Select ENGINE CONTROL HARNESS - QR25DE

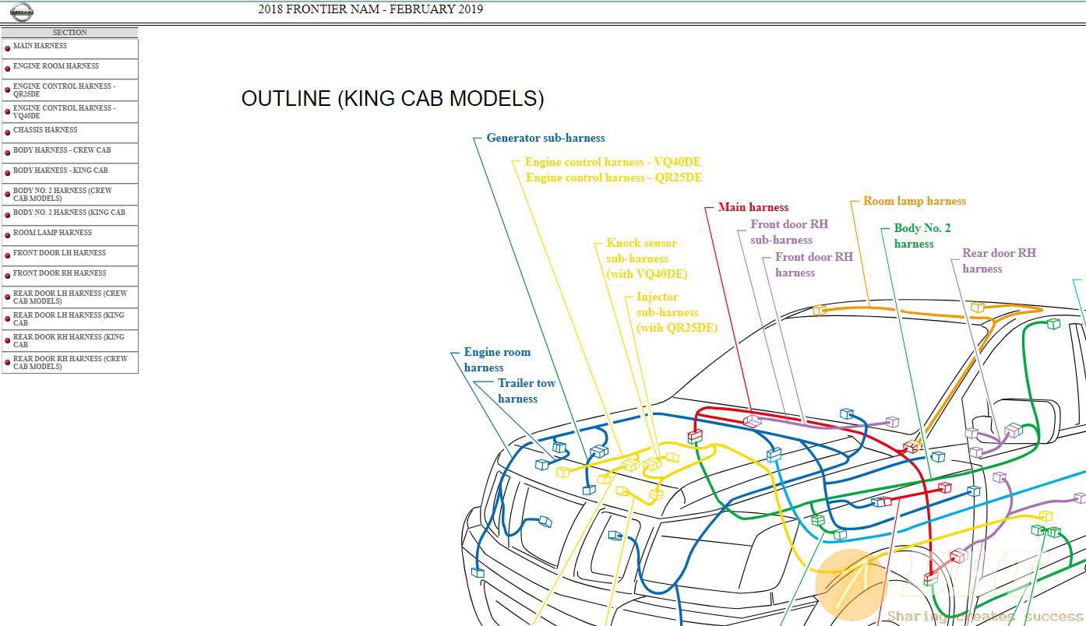click(x=64, y=90)
